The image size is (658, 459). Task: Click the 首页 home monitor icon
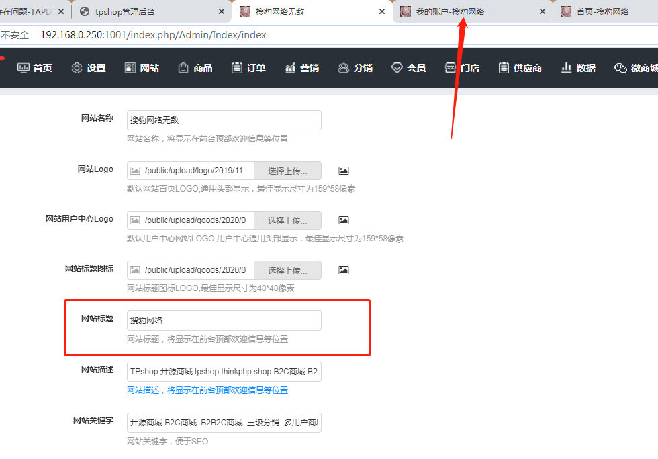(x=23, y=68)
